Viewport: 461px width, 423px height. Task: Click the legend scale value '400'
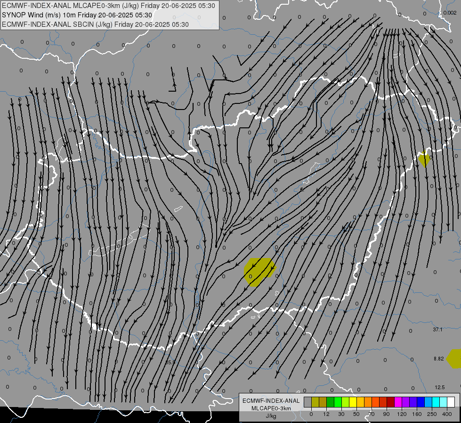coord(447,414)
